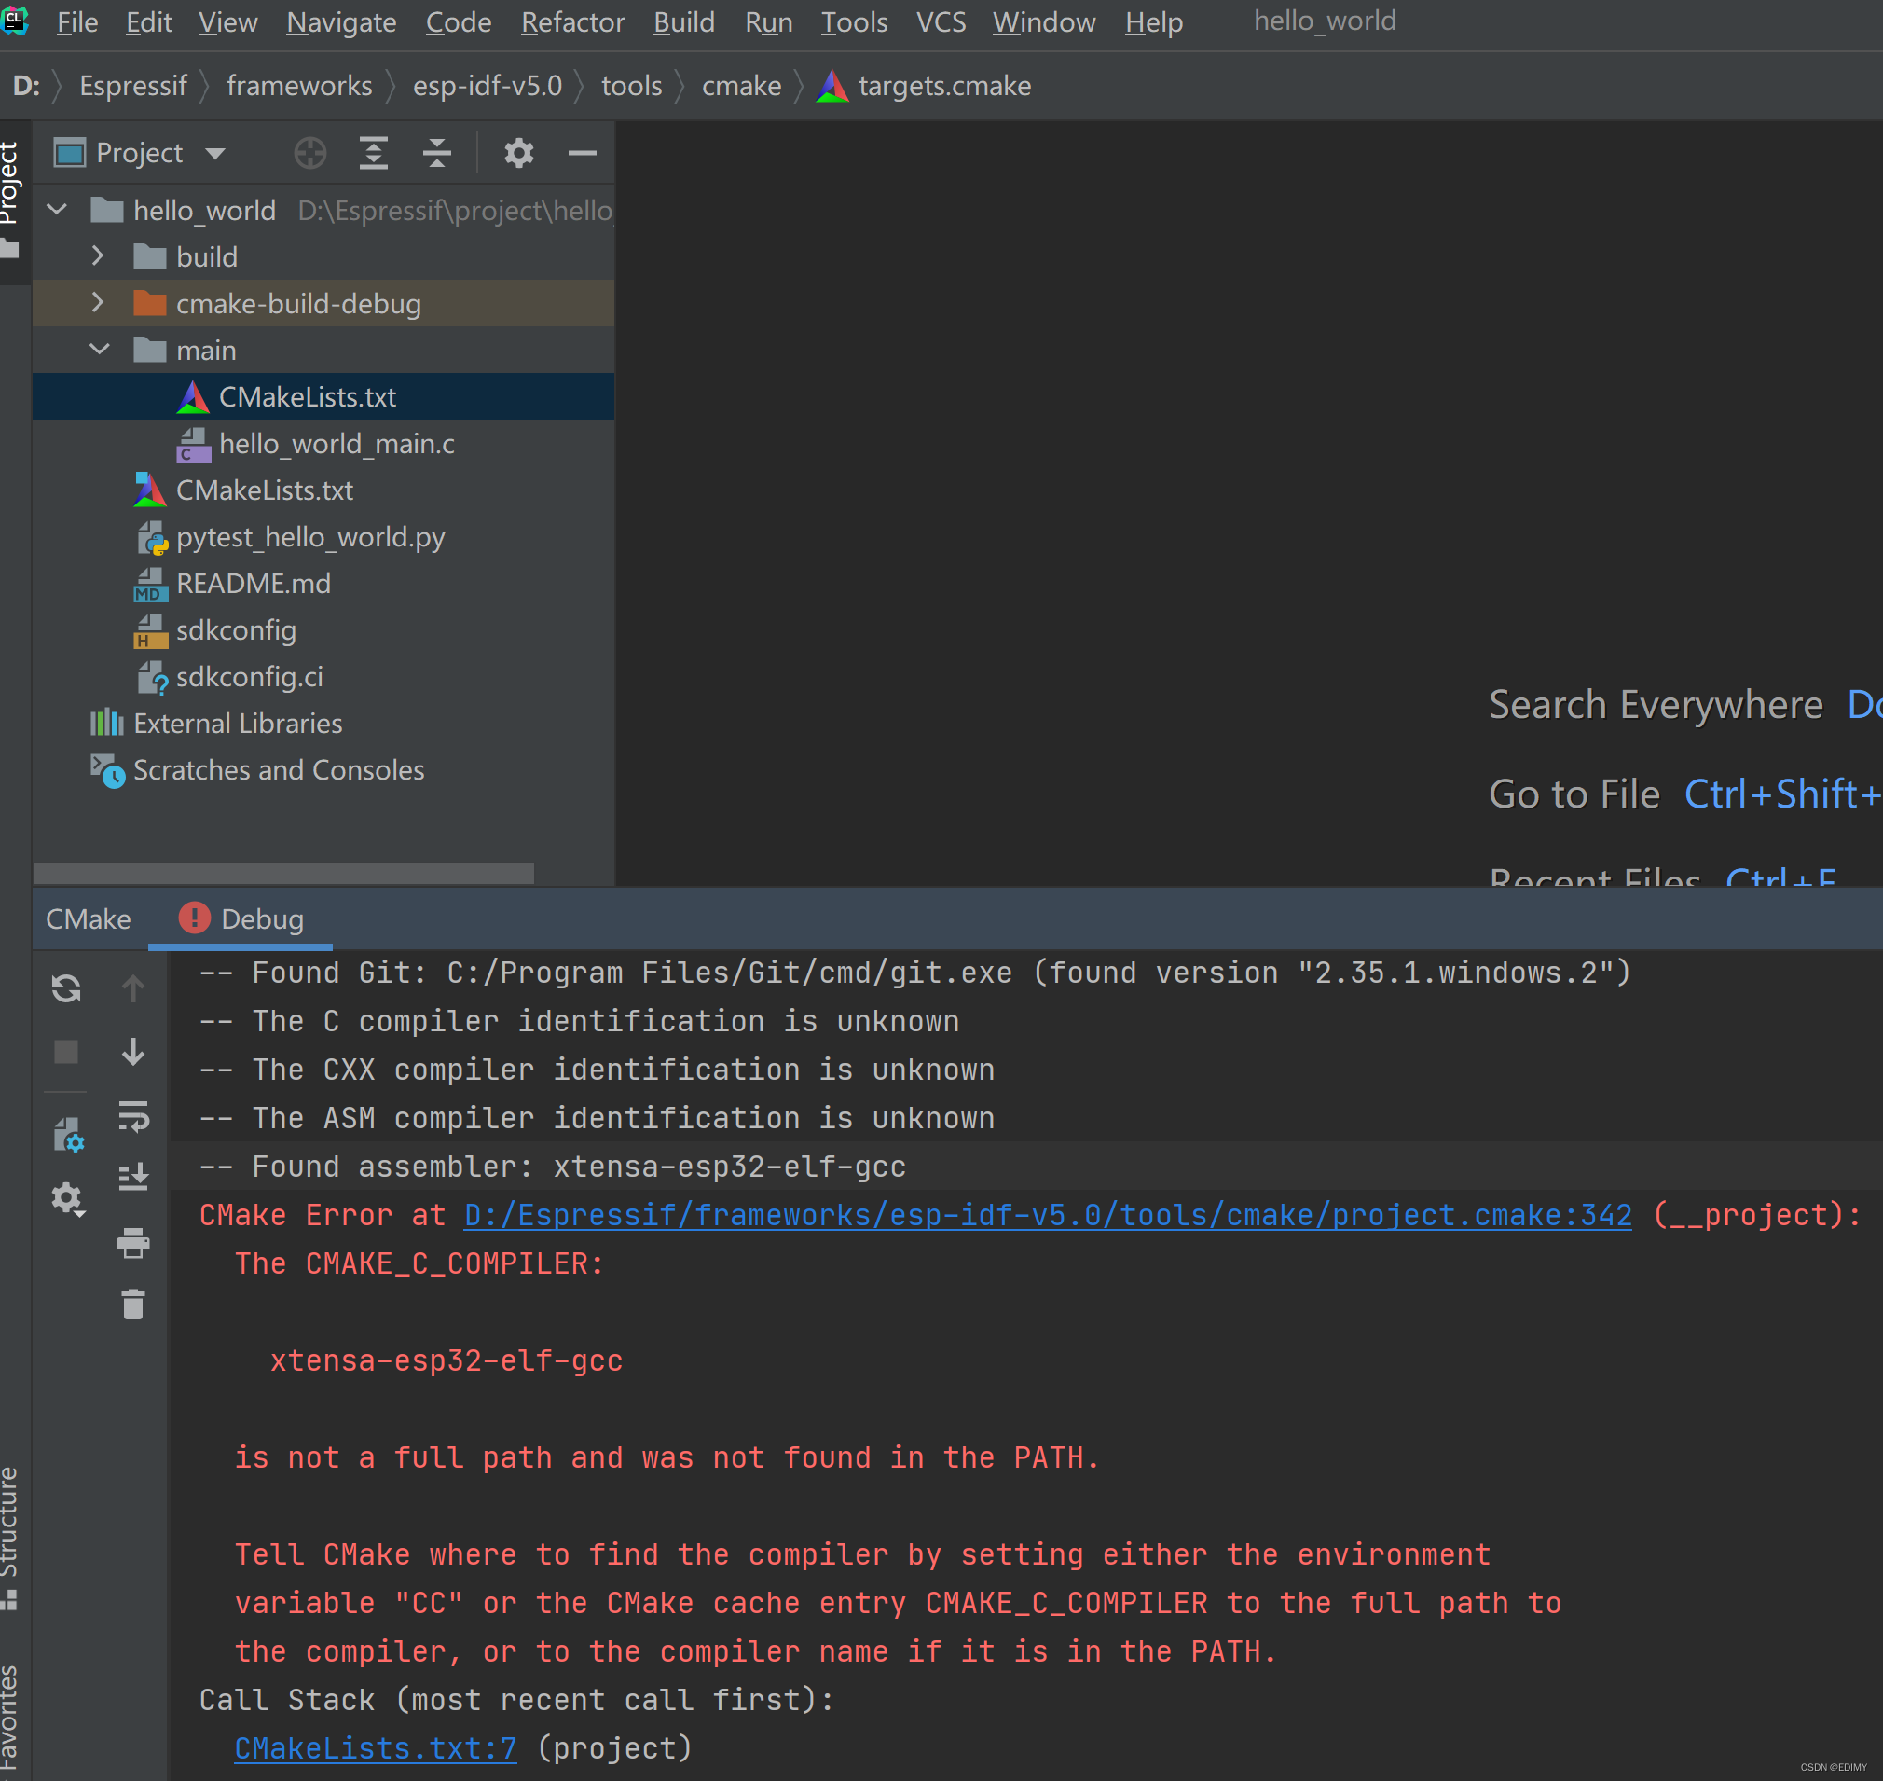Open CMakeLists.txt:7 call stack link
This screenshot has height=1781, width=1883.
(375, 1747)
